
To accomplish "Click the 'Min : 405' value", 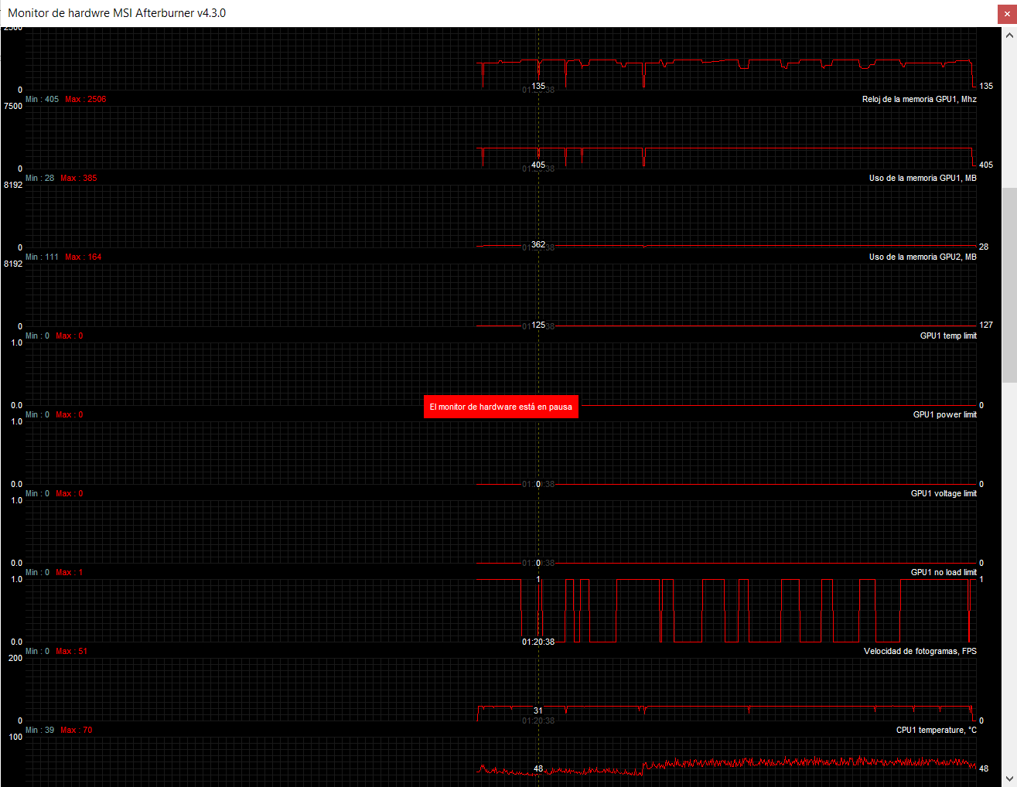I will pyautogui.click(x=42, y=99).
